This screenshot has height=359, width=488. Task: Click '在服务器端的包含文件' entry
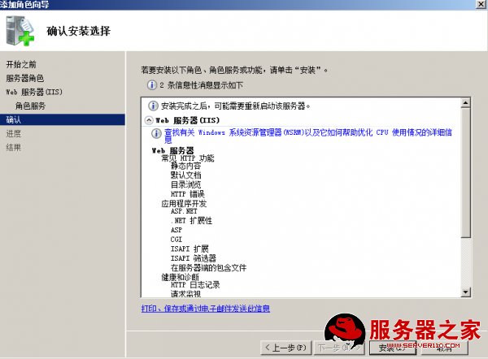point(208,267)
